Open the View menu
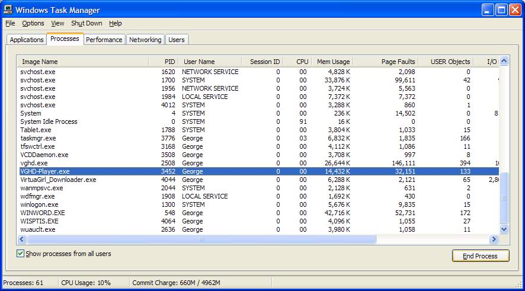The width and height of the screenshot is (525, 291). [57, 23]
